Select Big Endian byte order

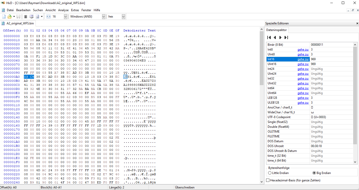click(x=314, y=173)
